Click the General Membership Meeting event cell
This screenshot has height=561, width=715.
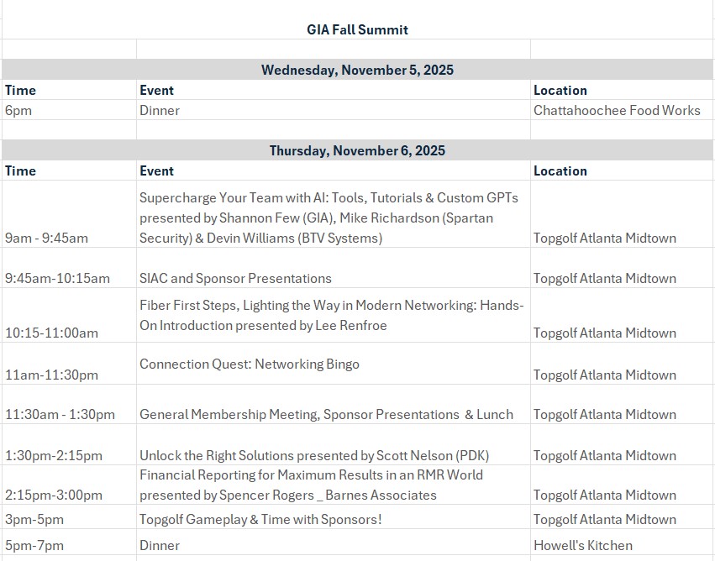(x=326, y=414)
